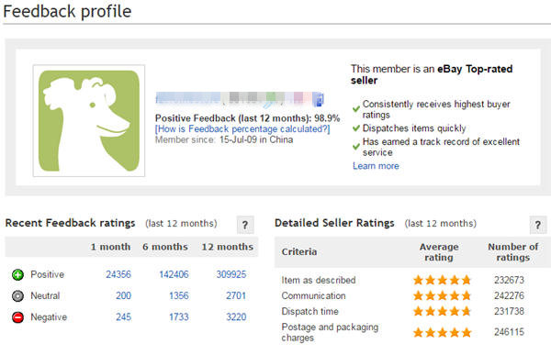View 309925 positive ratings for 12 months
This screenshot has height=355, width=551.
[x=231, y=274]
